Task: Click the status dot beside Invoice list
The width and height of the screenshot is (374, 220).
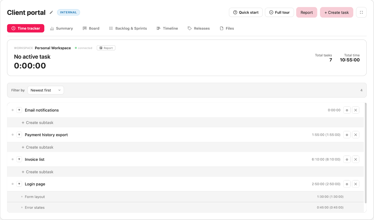Action: [13, 159]
